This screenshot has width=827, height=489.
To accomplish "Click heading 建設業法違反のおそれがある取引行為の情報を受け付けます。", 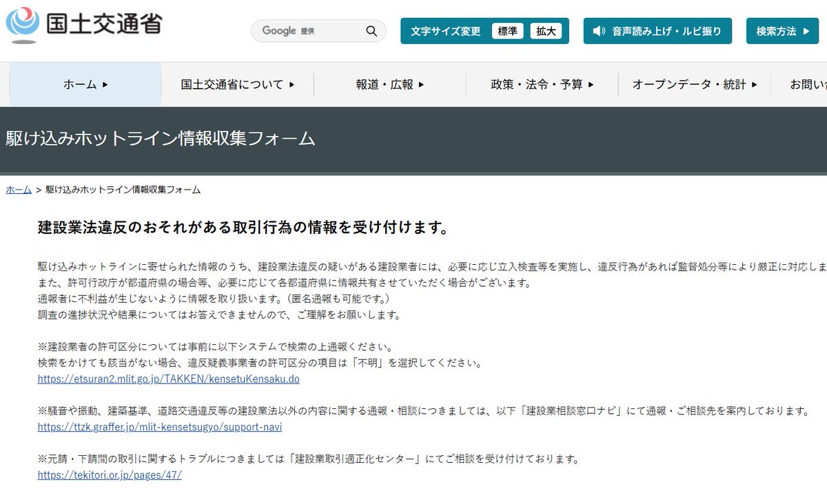I will click(x=243, y=228).
